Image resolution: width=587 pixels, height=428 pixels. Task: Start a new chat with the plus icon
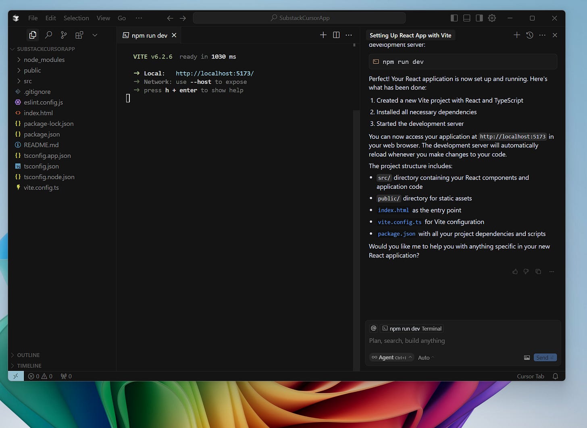click(x=517, y=35)
